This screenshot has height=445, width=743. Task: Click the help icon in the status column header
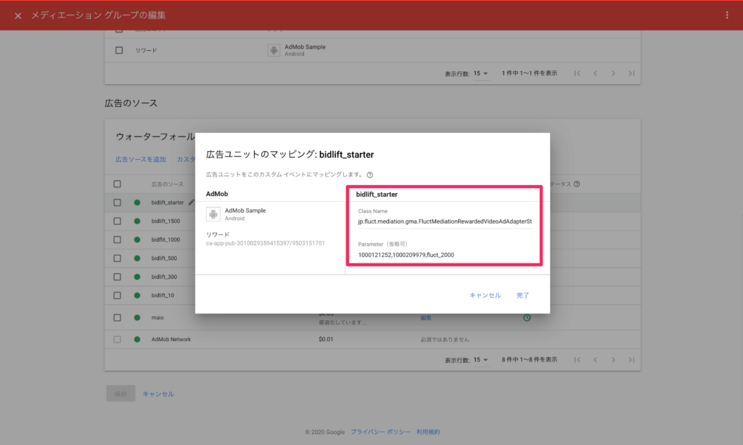577,184
